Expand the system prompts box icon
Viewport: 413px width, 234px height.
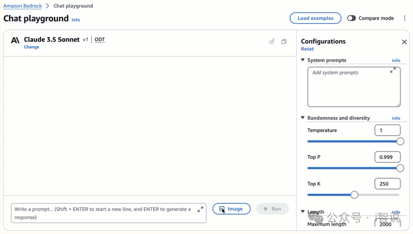(393, 71)
